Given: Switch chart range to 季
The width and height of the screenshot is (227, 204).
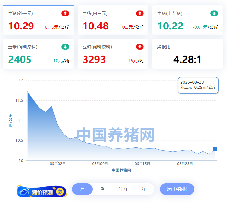Looking at the screenshot, I should coord(103,189).
